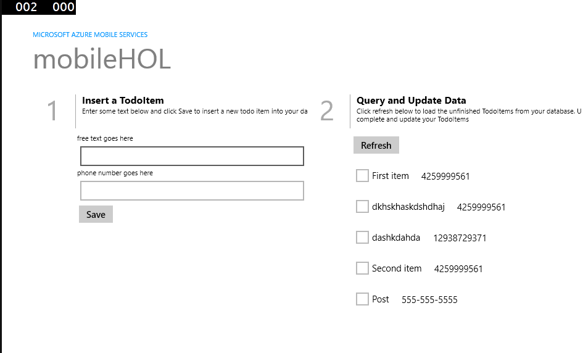Image resolution: width=583 pixels, height=353 pixels.
Task: Click the phone number 12938729371
Action: tap(460, 238)
